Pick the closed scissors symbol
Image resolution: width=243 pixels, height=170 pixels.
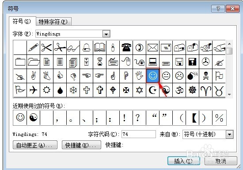pos(46,47)
